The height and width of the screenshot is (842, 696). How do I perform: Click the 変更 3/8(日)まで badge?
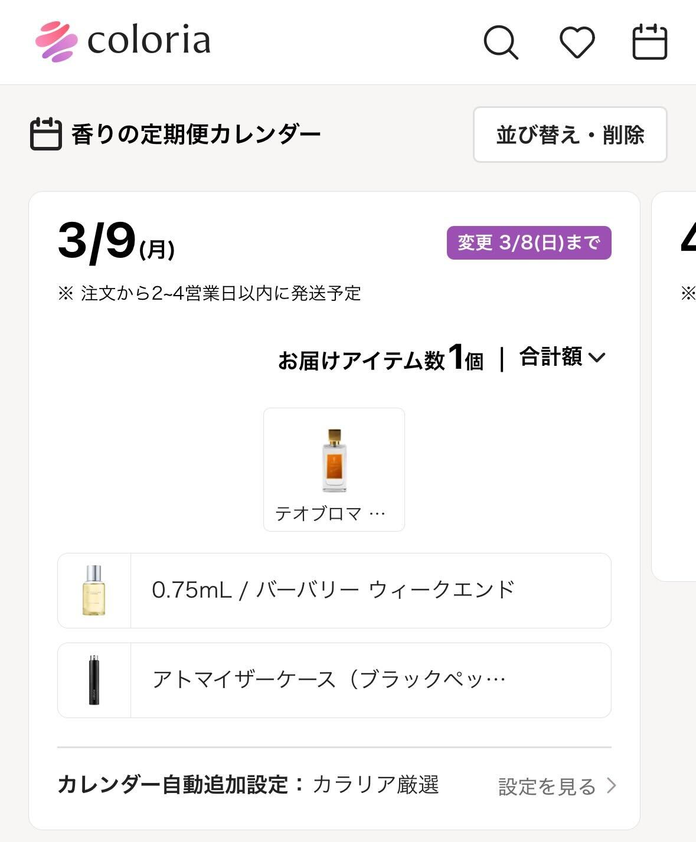click(528, 243)
